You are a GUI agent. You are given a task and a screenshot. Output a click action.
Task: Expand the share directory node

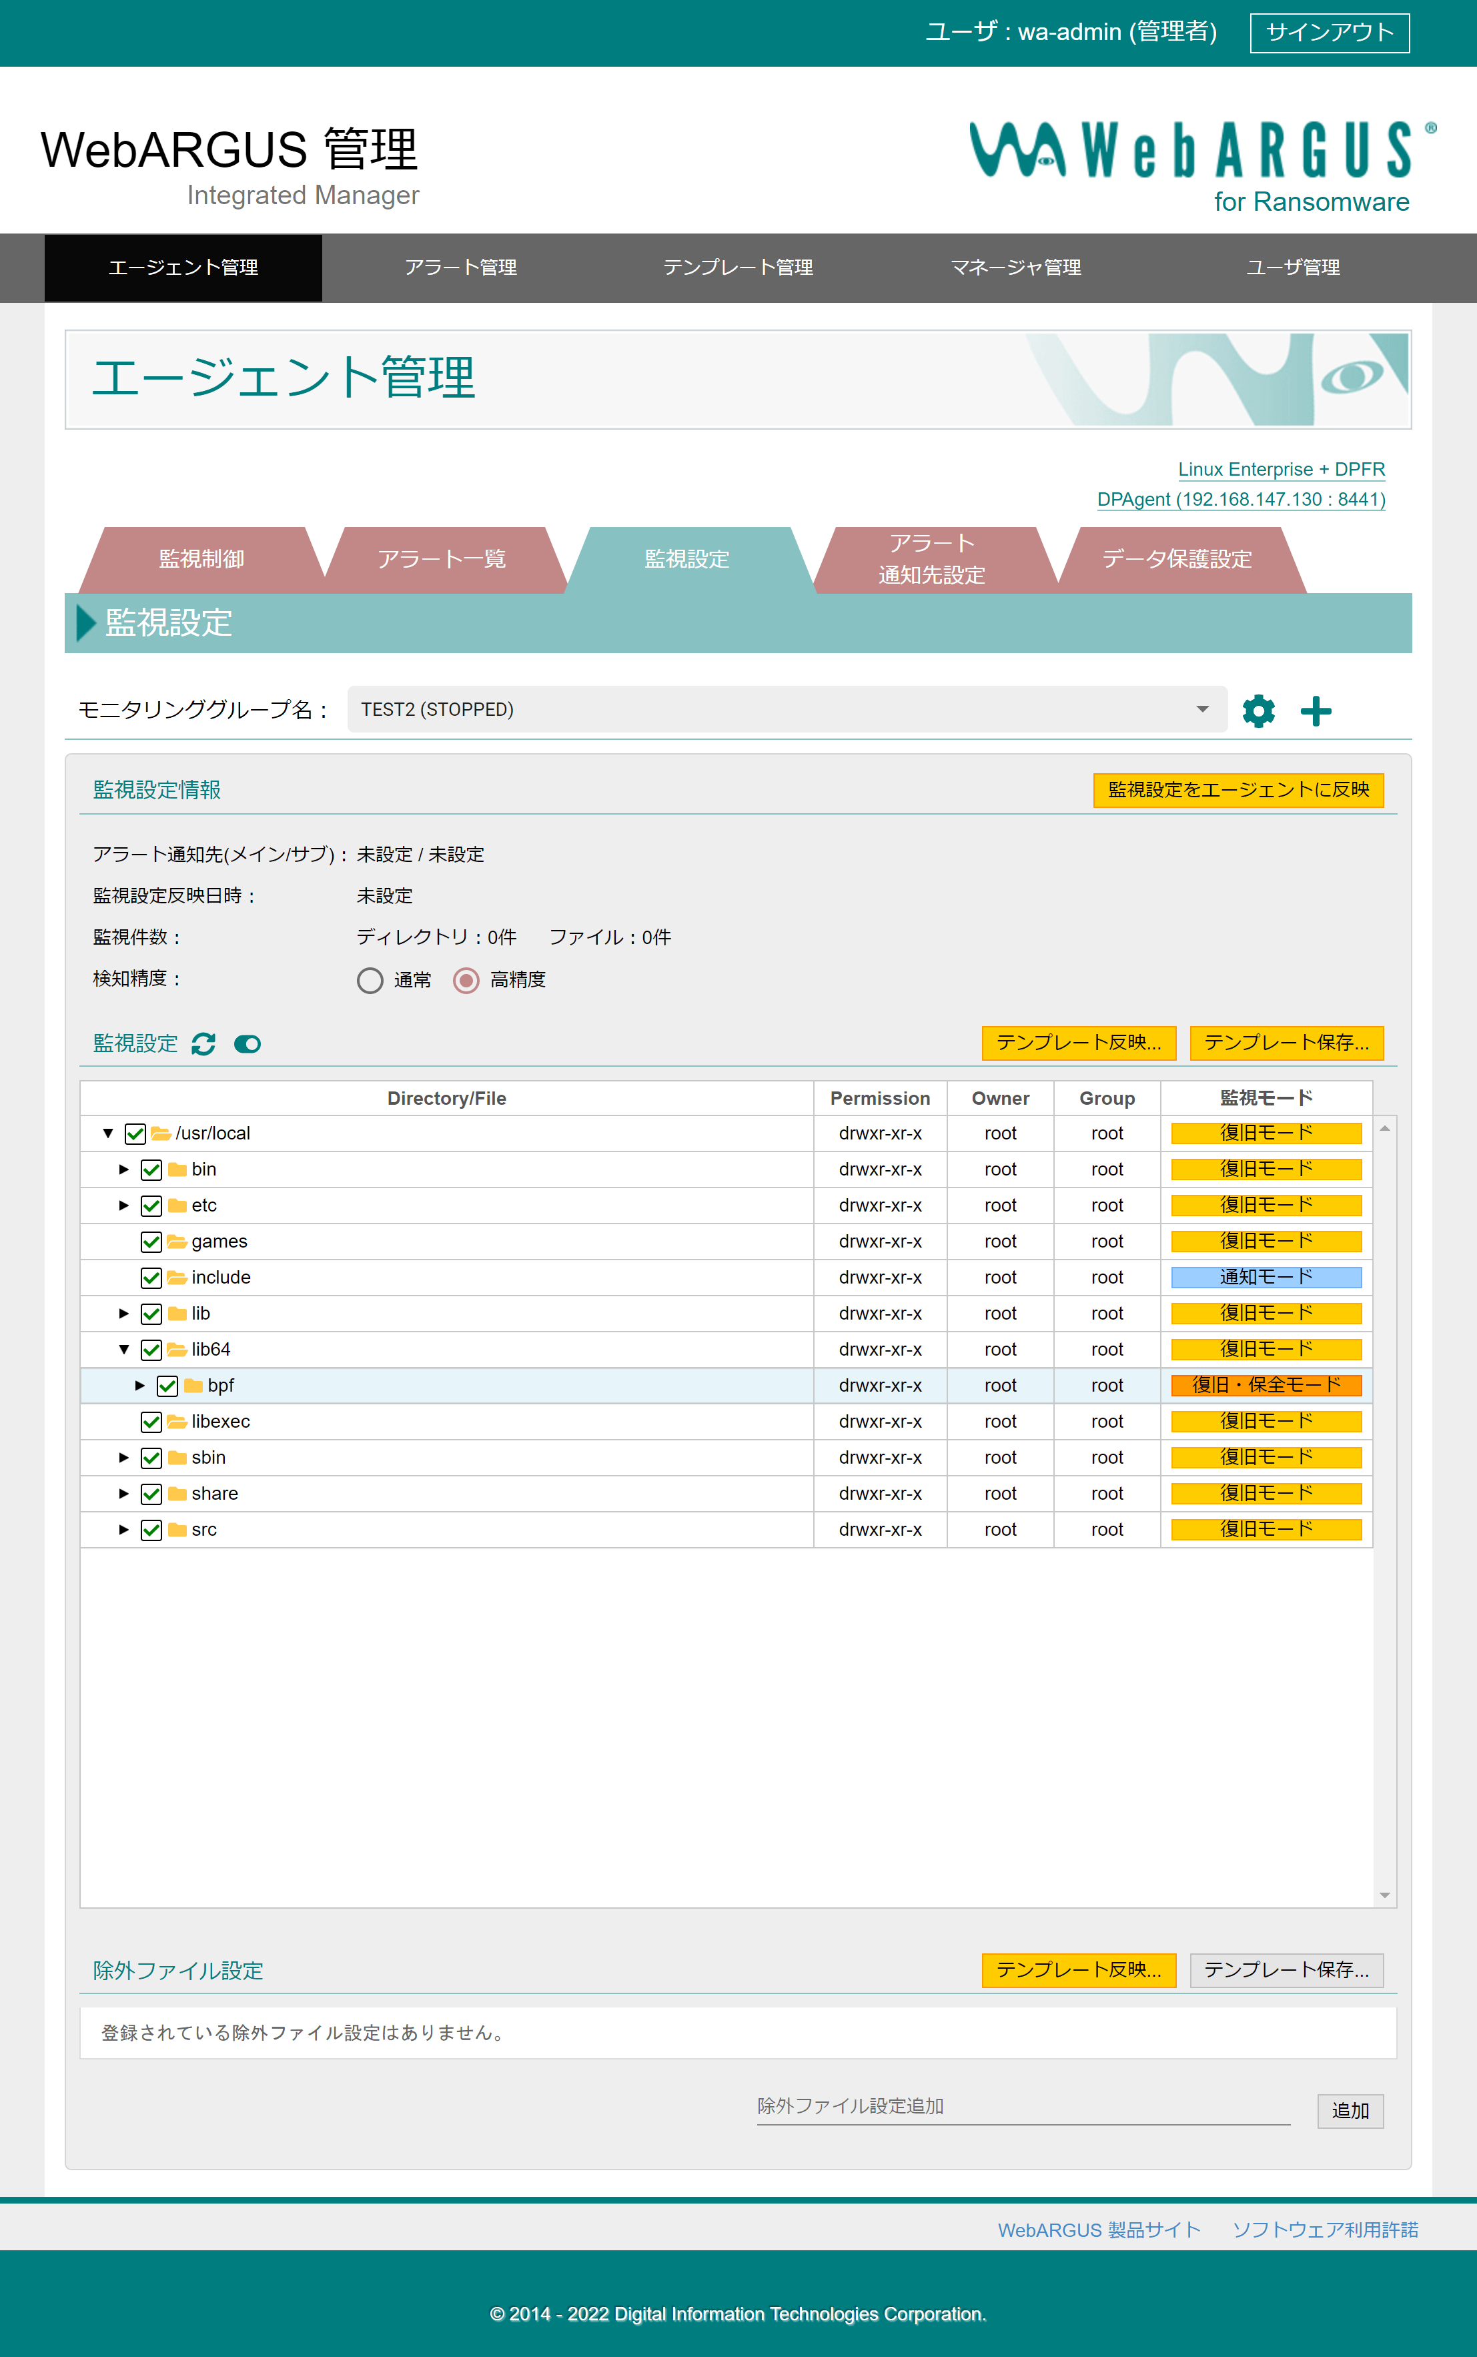point(124,1492)
